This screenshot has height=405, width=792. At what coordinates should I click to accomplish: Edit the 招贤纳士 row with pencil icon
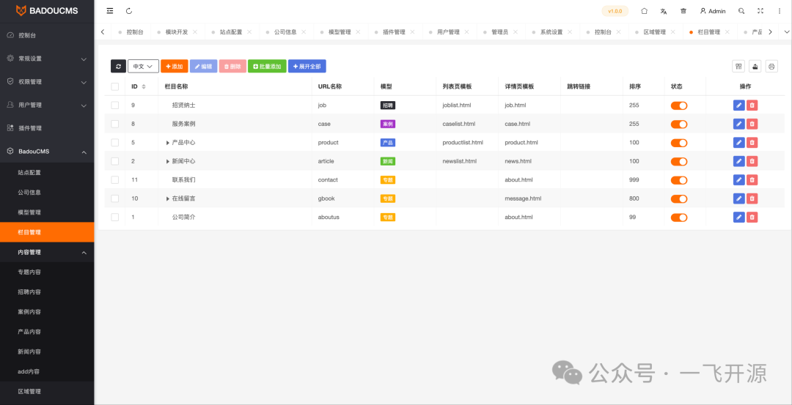(739, 105)
